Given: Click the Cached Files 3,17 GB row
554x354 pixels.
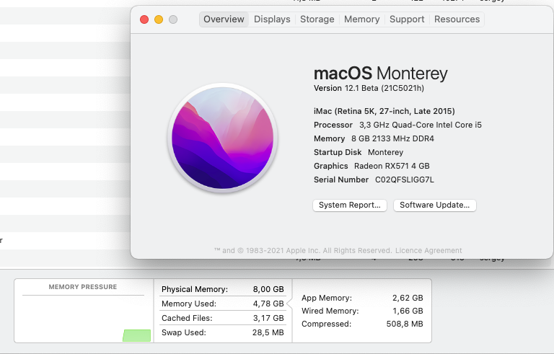Looking at the screenshot, I should click(223, 318).
